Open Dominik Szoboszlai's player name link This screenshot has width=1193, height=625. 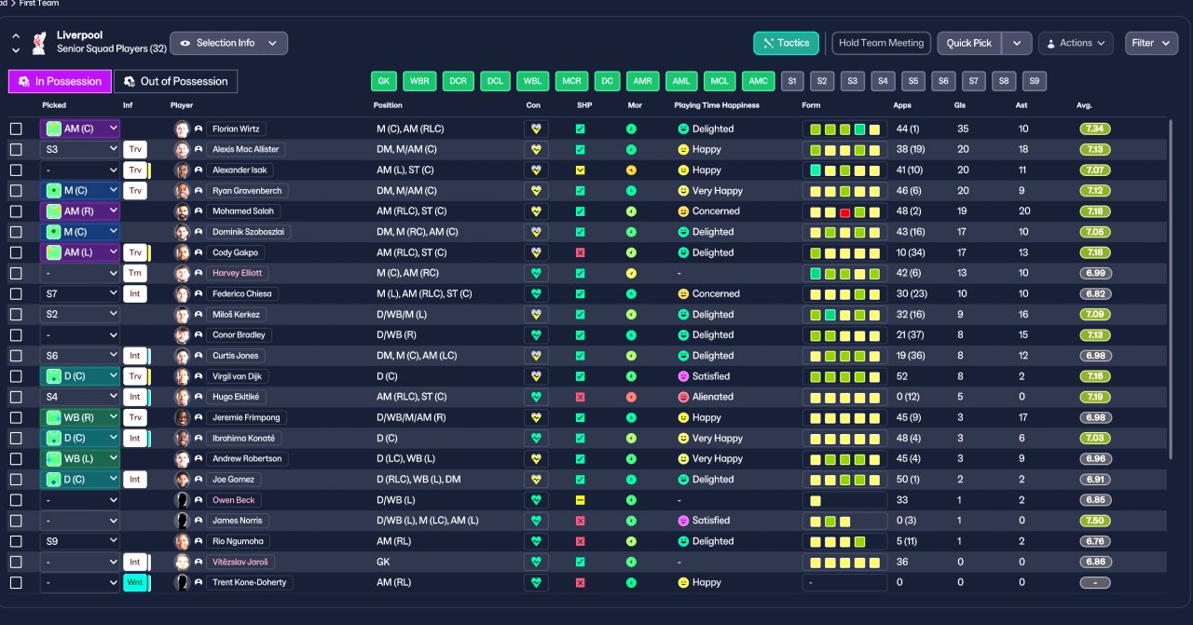click(x=248, y=232)
